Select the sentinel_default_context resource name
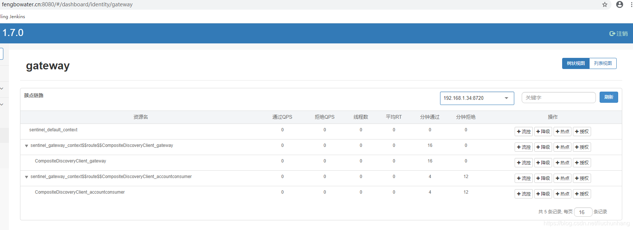633x230 pixels. tap(53, 130)
